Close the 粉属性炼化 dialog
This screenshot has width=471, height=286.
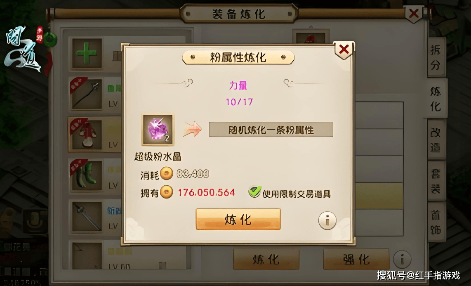tap(344, 50)
